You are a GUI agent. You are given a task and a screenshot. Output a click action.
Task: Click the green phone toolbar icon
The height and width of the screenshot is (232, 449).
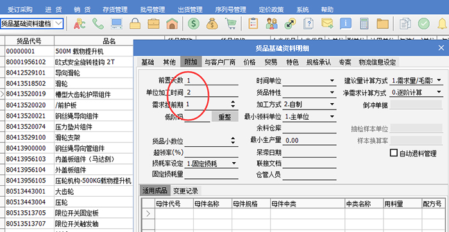tap(98, 24)
